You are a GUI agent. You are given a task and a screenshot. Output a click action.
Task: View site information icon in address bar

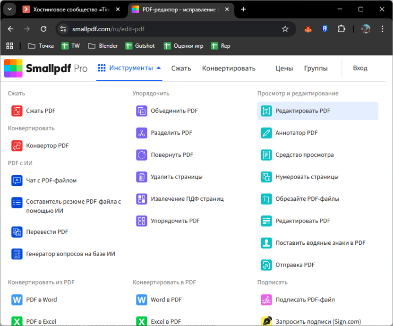pyautogui.click(x=63, y=29)
